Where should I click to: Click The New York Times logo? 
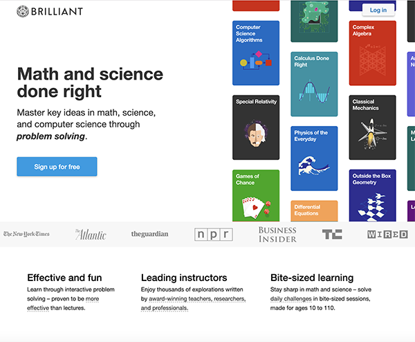[x=26, y=234]
